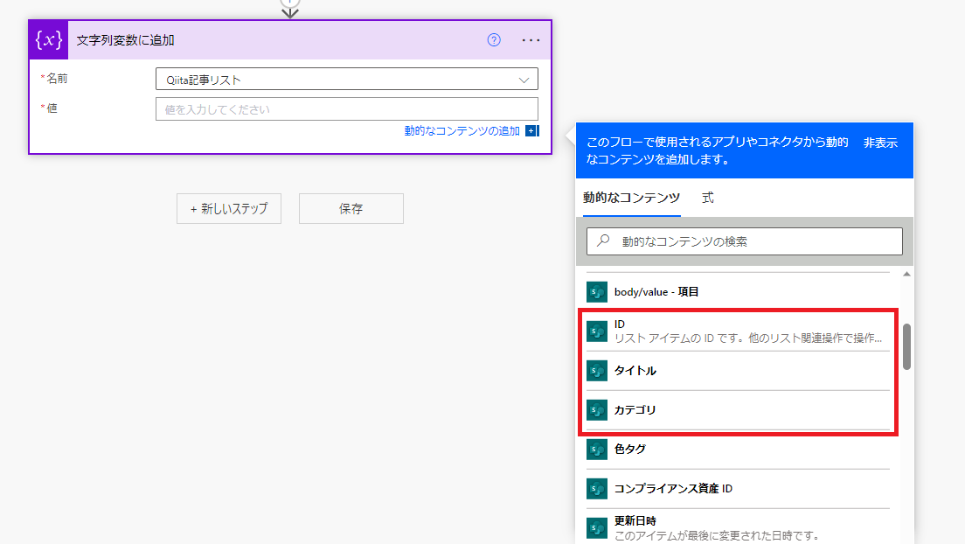Click the SharePoint icon next to カテゴリ
Viewport: 965px width, 544px height.
pyautogui.click(x=597, y=409)
